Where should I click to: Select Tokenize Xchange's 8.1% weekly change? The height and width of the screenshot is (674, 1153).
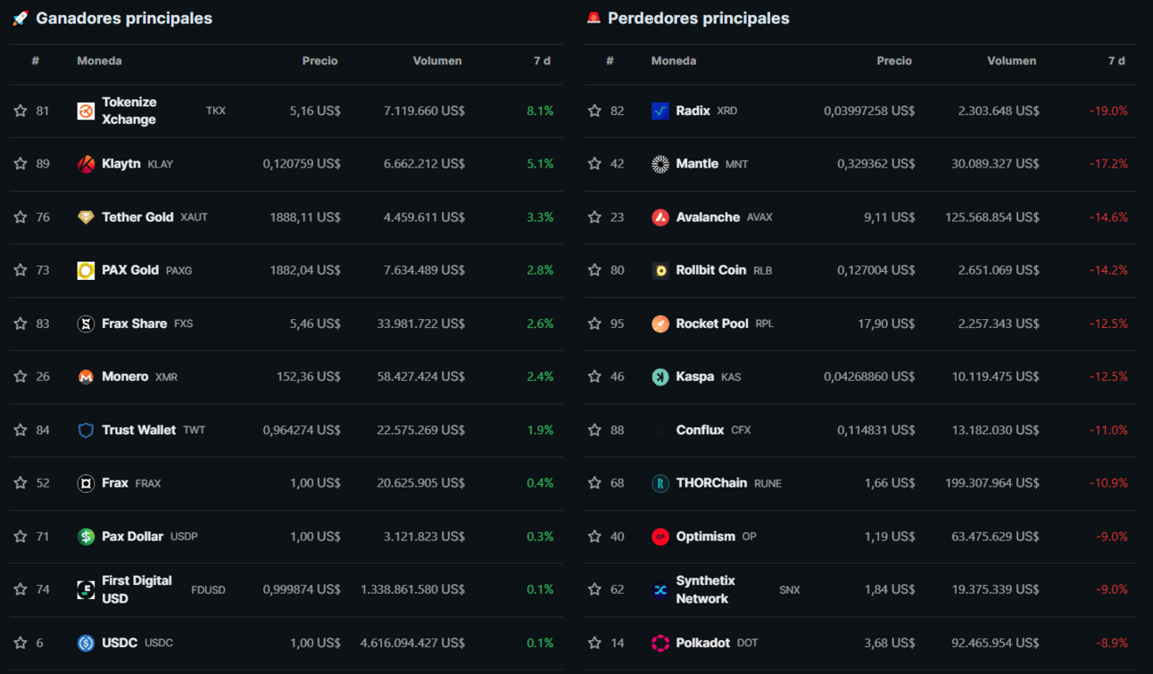pos(540,111)
